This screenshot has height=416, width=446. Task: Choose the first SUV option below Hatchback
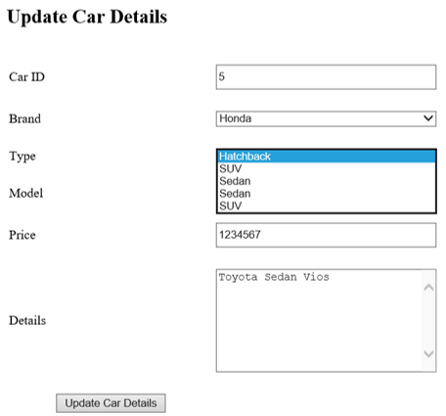[327, 168]
